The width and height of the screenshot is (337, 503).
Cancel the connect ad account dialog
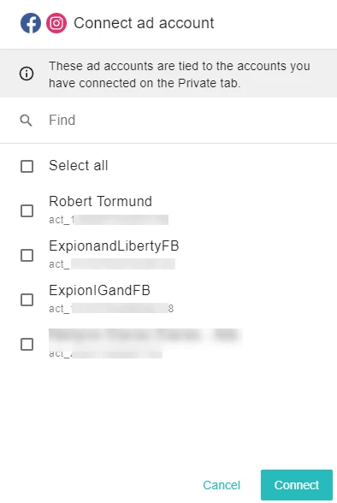coord(222,485)
